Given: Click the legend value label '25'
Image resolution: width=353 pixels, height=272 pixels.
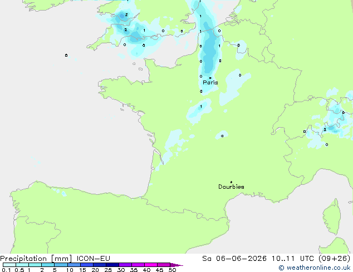Looking at the screenshot, I should pyautogui.click(x=108, y=270).
